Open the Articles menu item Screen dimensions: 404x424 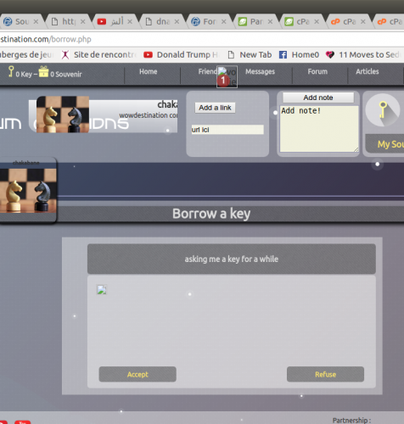368,71
